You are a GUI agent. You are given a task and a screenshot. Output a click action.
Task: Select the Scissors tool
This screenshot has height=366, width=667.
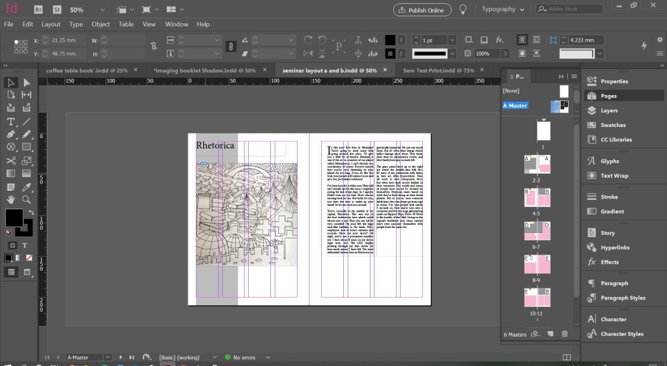(x=11, y=160)
